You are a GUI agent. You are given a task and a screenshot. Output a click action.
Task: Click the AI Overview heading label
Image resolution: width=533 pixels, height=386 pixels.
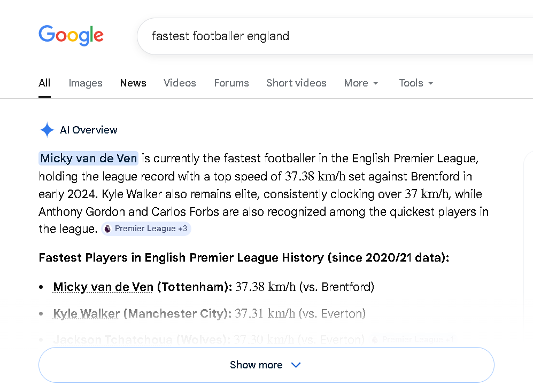coord(89,130)
